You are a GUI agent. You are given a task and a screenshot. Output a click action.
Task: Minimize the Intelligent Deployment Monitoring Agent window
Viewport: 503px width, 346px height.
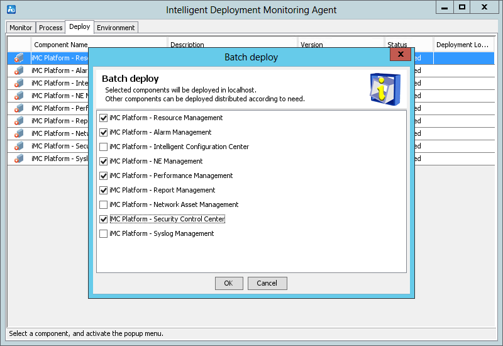point(445,7)
